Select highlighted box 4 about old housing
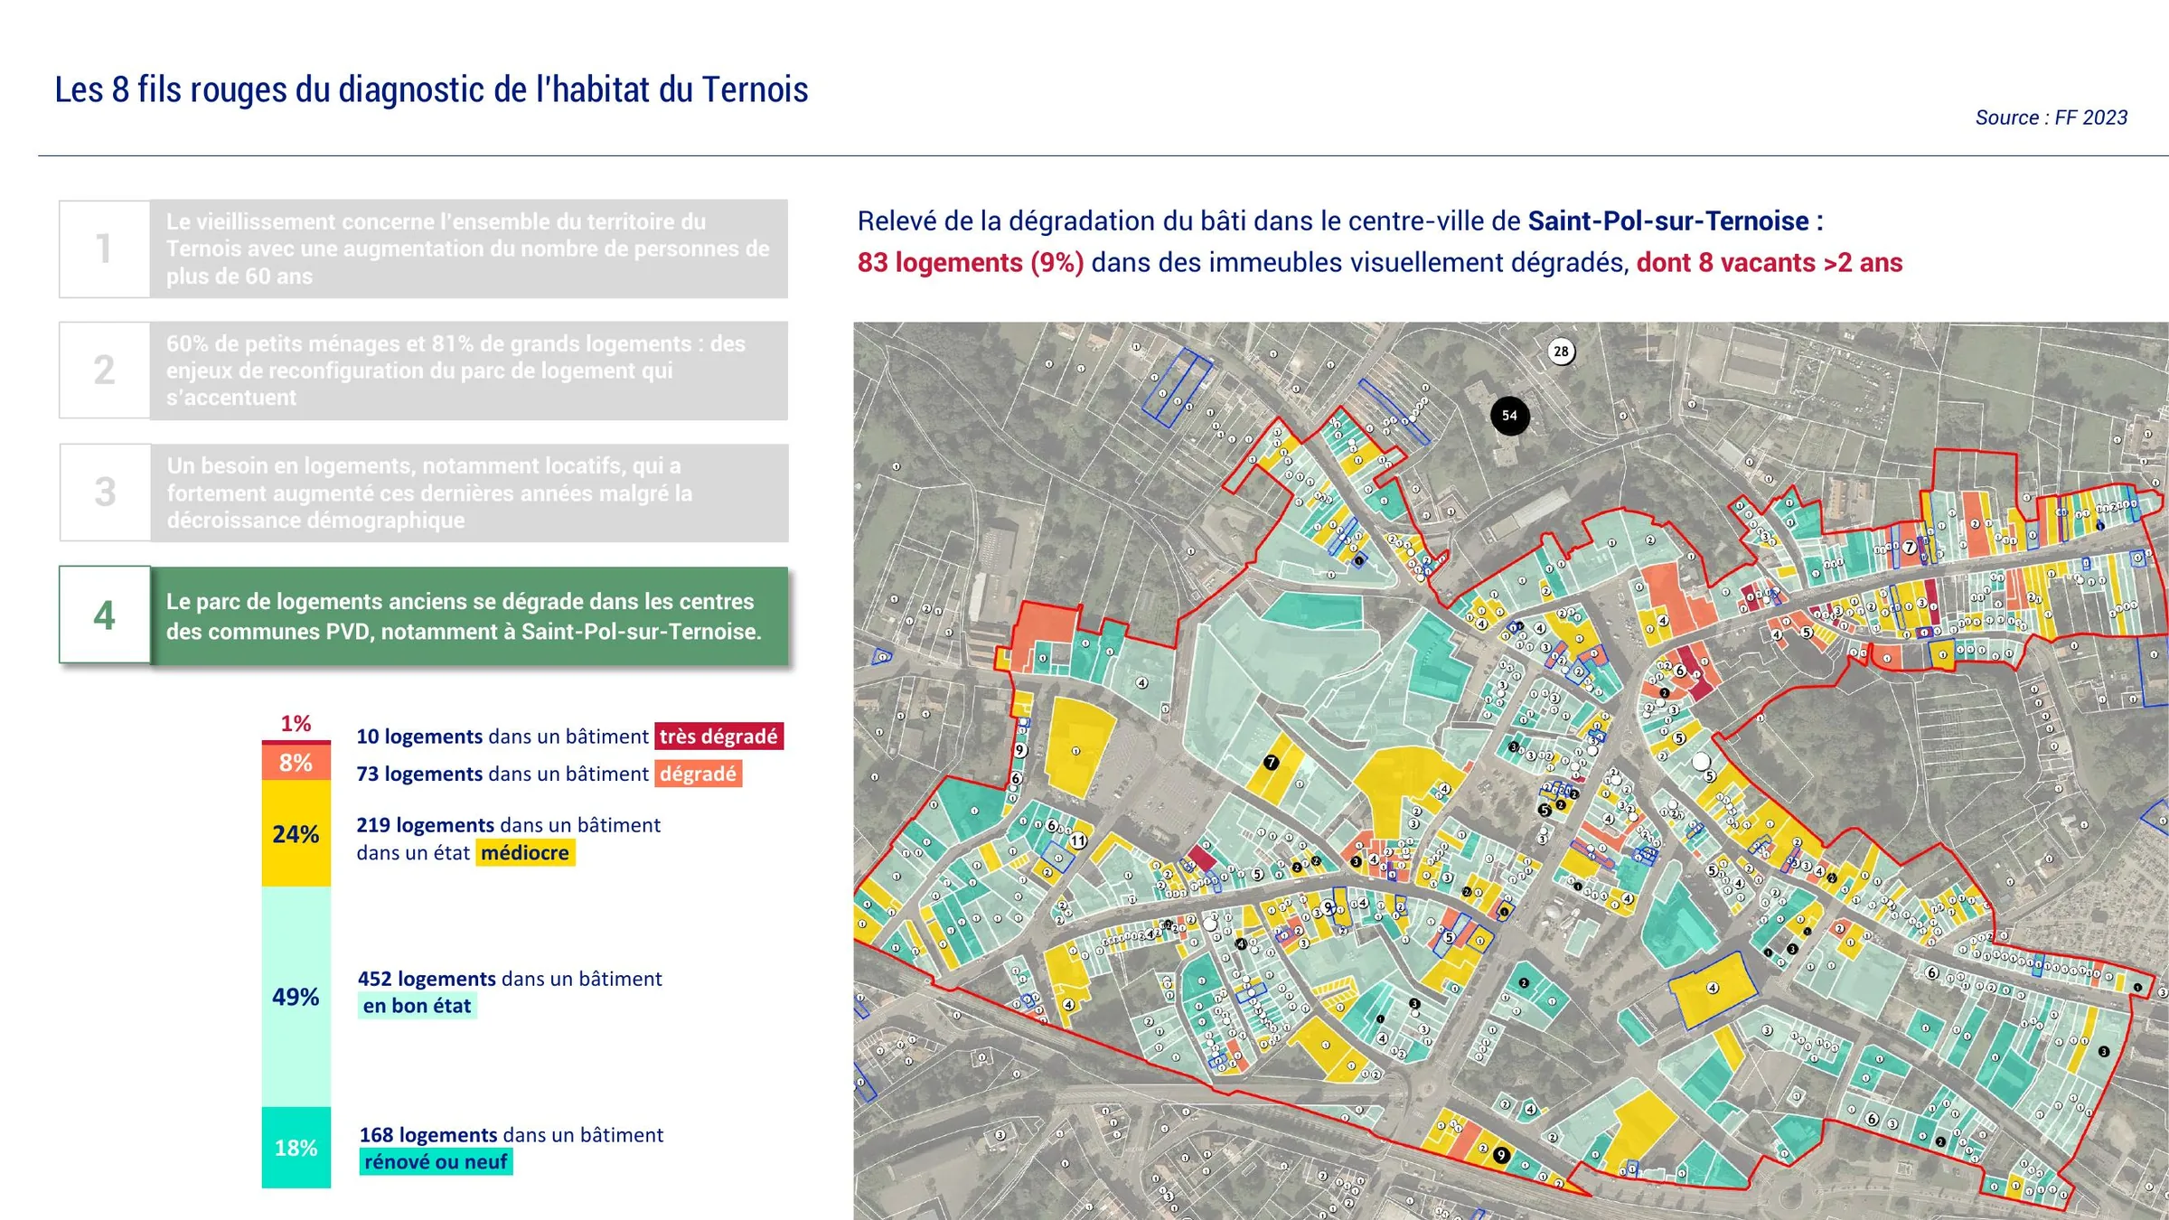The width and height of the screenshot is (2169, 1220). coord(423,615)
